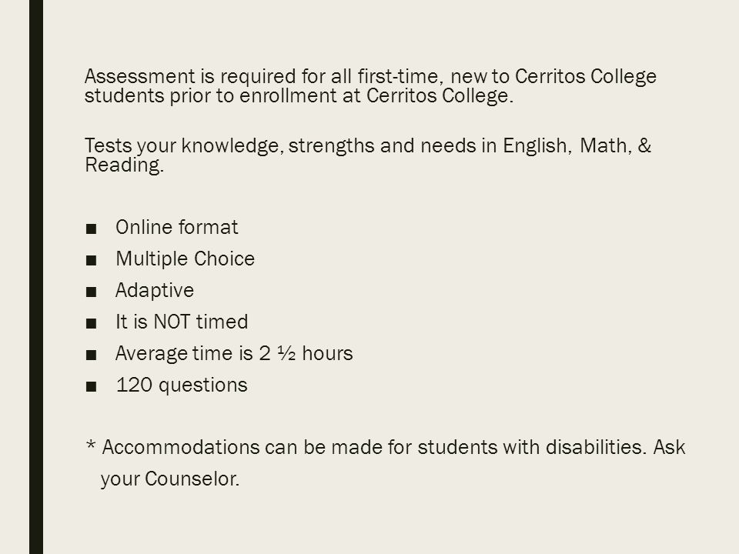
Task: Click the asterisk before Accommodations
Action: point(91,444)
